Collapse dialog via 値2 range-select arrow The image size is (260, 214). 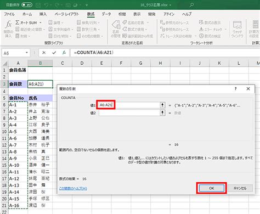click(x=162, y=113)
